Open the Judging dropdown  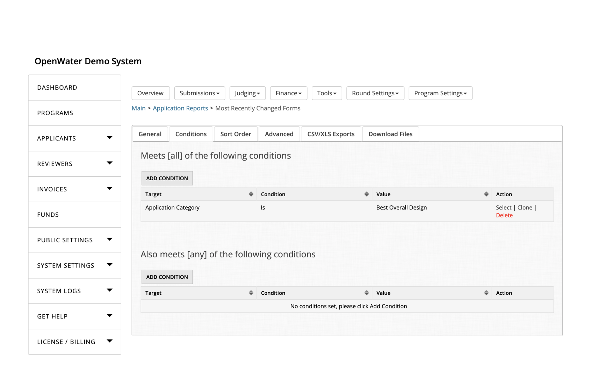[x=247, y=93]
